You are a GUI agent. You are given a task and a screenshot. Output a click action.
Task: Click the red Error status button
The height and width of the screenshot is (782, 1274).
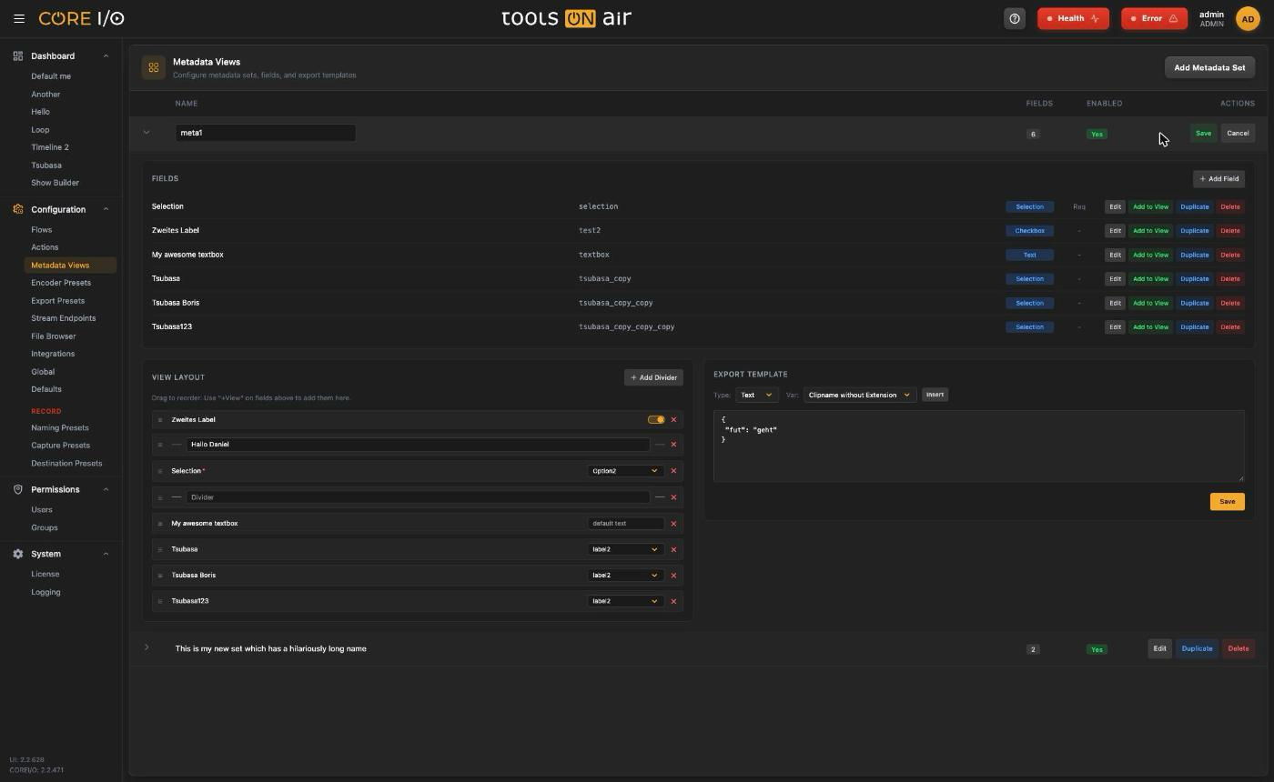click(x=1154, y=18)
